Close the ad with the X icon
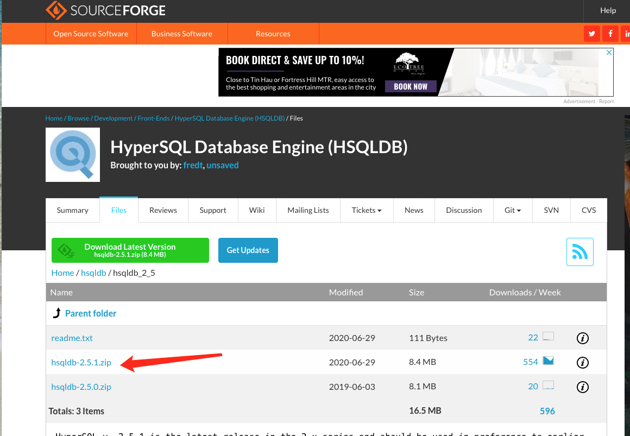This screenshot has height=436, width=630. (x=609, y=52)
